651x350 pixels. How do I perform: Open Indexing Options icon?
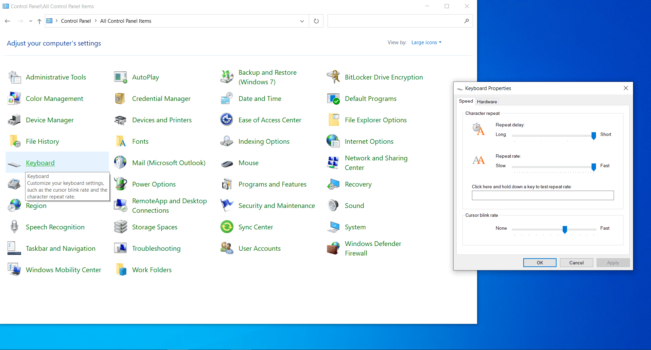[227, 142]
